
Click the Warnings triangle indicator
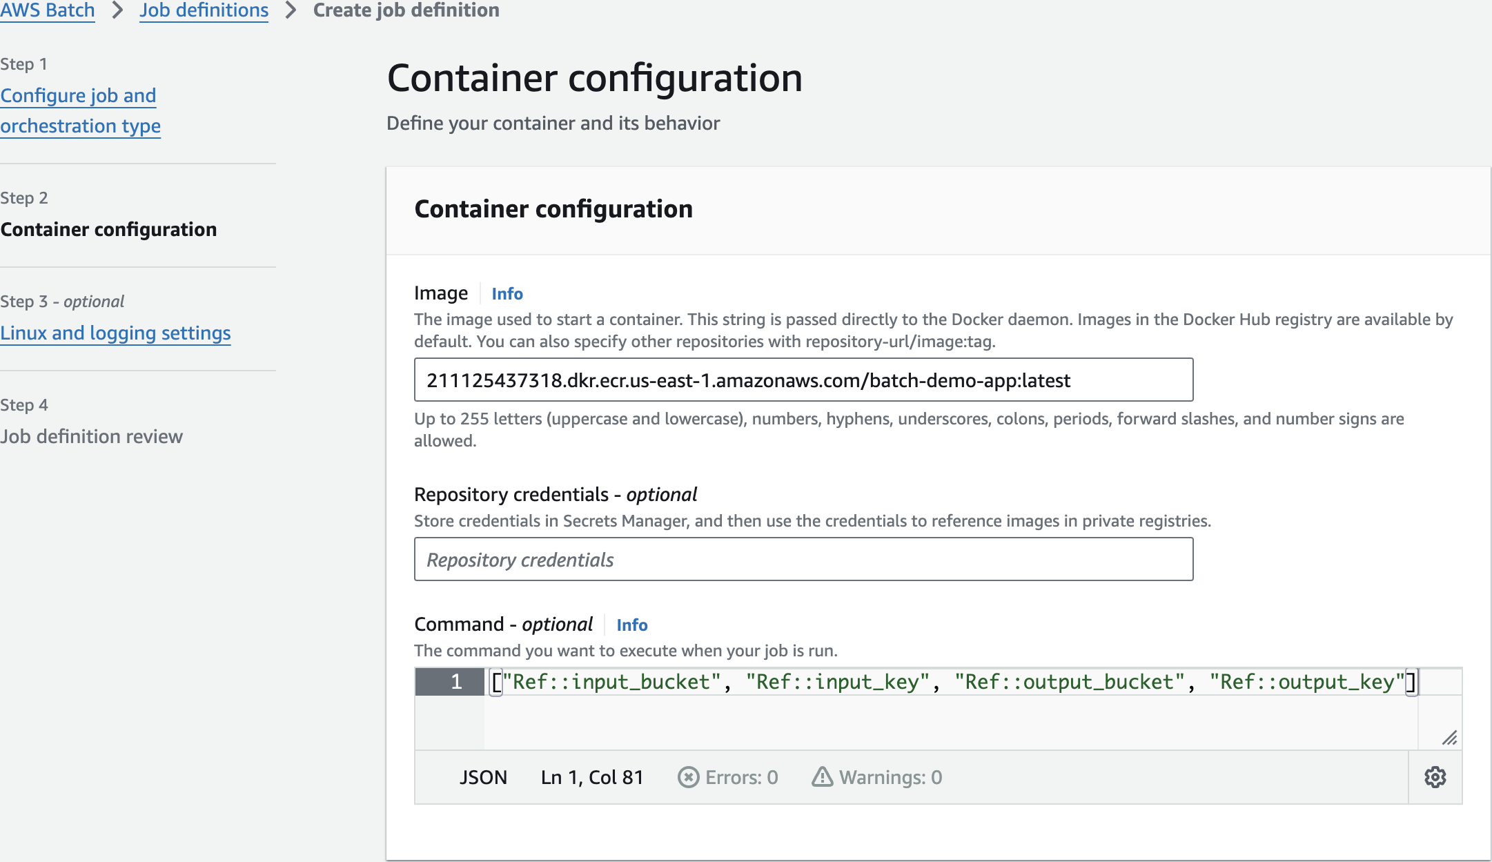tap(822, 777)
